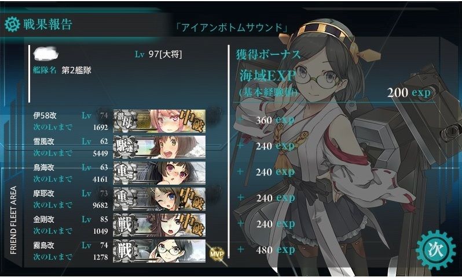Click the アイアンボトムサウンド map name
This screenshot has height=277, width=462.
click(232, 28)
